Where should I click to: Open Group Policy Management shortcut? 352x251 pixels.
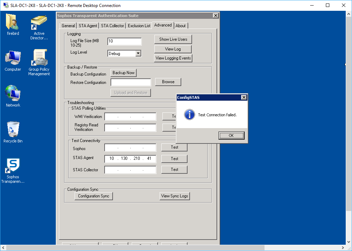tap(39, 62)
